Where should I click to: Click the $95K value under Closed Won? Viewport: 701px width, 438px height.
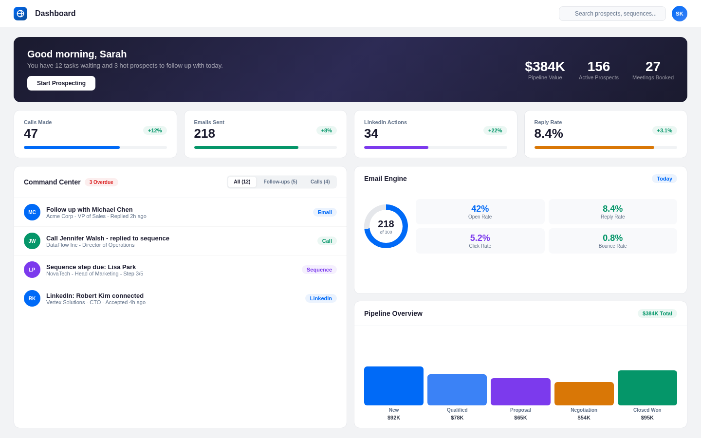click(647, 418)
